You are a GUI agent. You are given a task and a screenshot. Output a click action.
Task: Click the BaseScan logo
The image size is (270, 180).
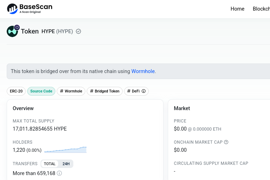pos(30,9)
